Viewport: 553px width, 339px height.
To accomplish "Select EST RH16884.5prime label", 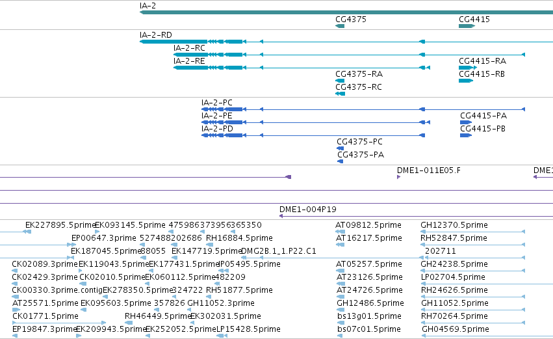I will click(239, 238).
